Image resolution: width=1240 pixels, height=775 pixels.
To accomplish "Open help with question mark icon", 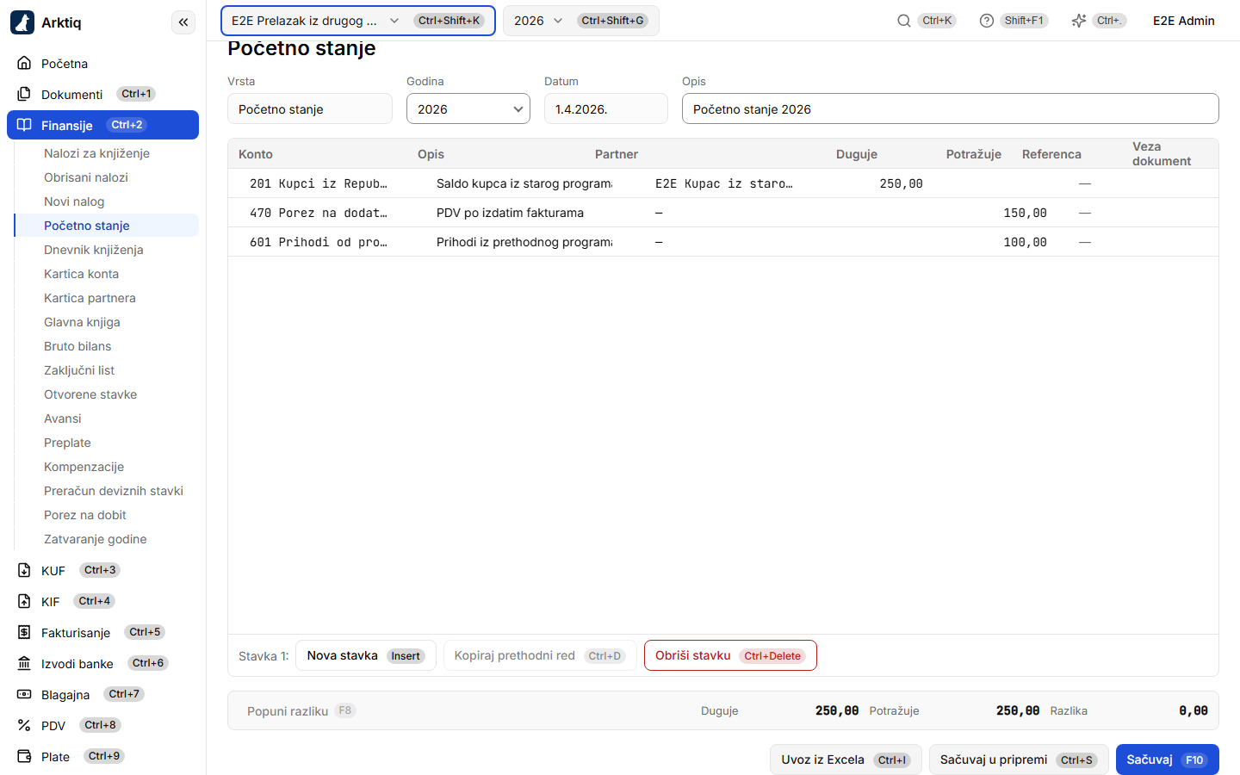I will point(987,21).
